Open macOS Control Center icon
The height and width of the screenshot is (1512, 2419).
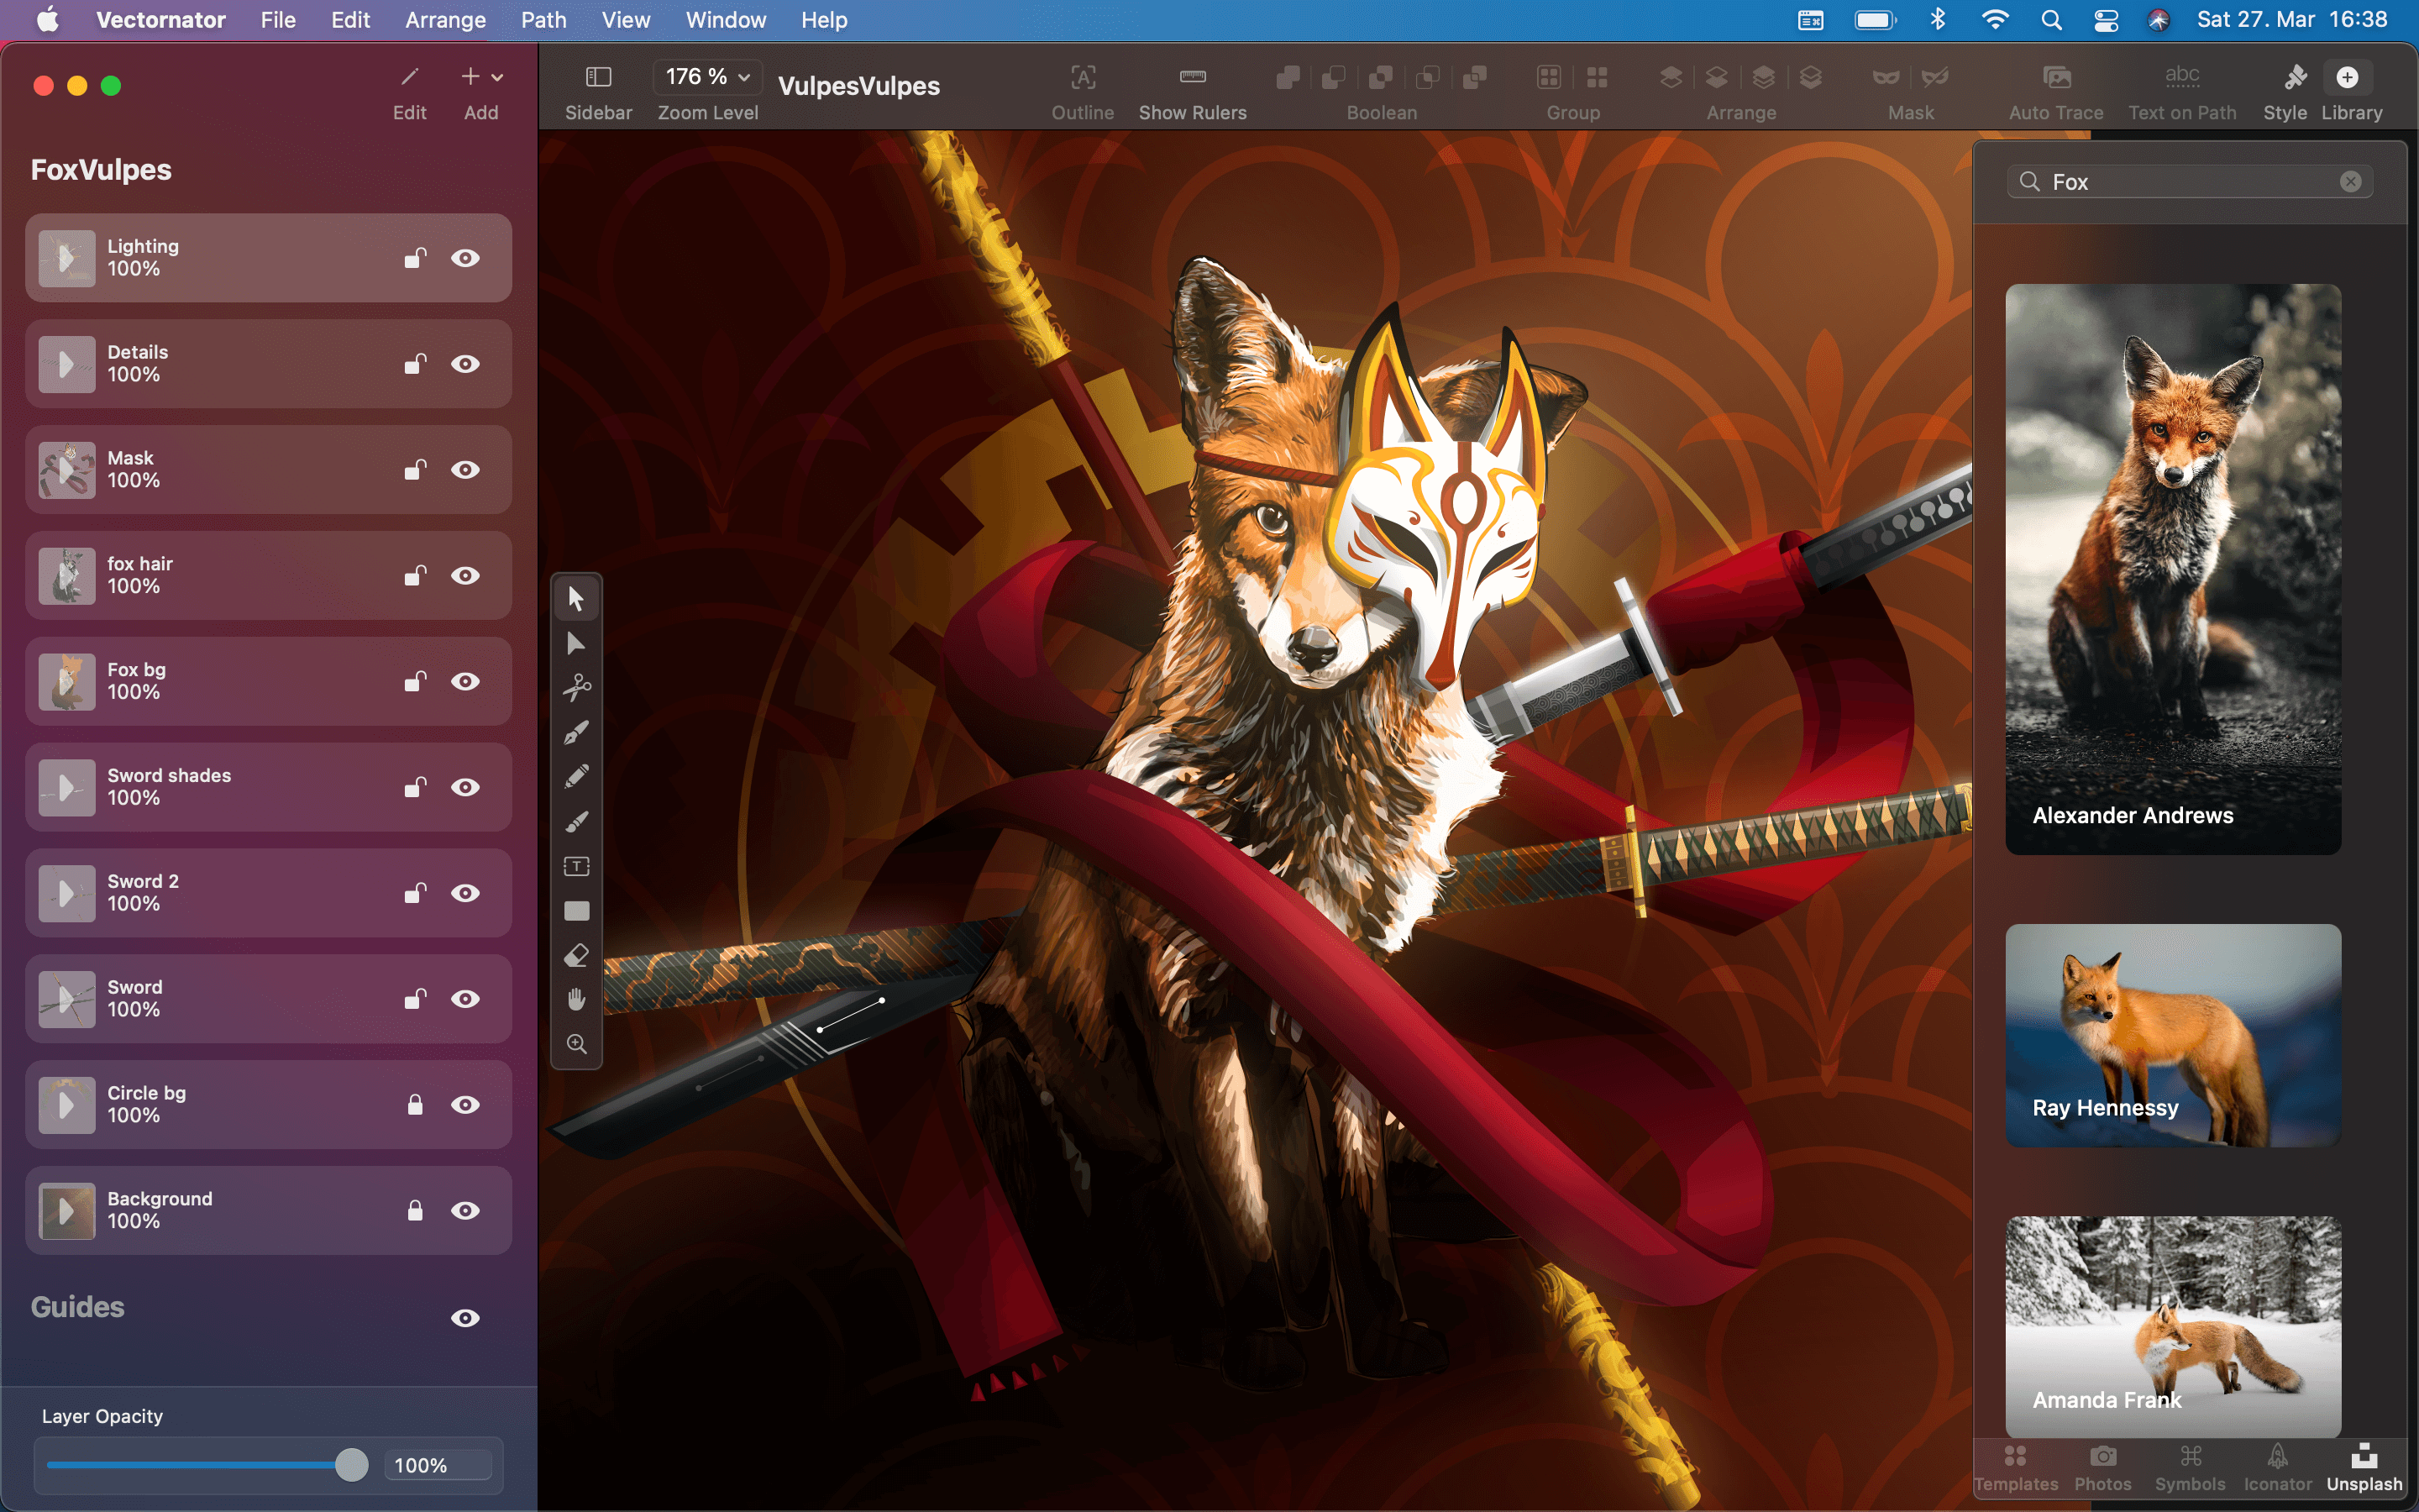coord(2107,20)
